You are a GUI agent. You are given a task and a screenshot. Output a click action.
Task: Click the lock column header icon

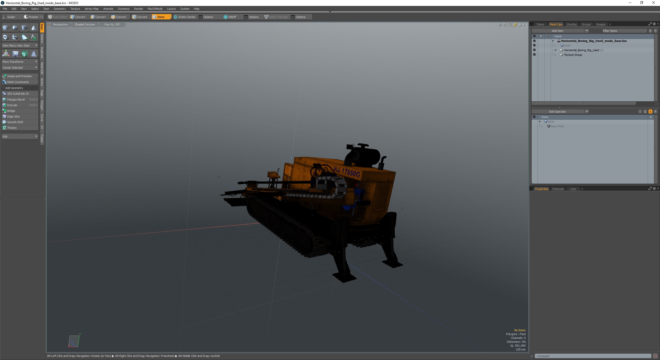(x=541, y=36)
